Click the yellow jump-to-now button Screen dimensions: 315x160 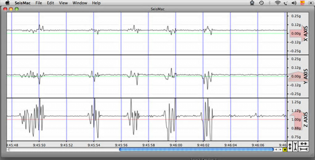(x=285, y=150)
